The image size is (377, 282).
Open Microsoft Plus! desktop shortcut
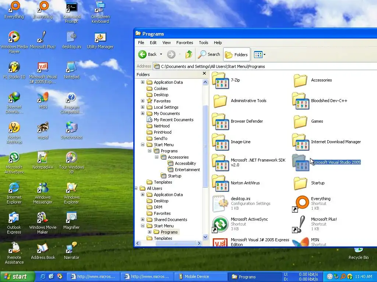43,40
